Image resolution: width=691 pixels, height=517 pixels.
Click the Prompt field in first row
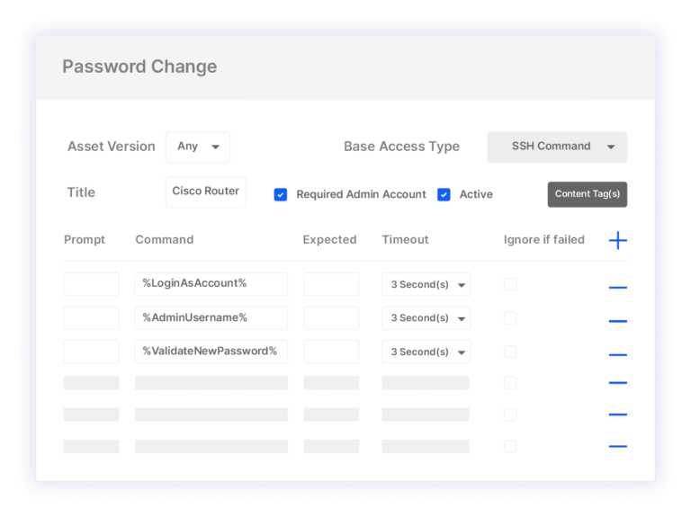coord(91,284)
